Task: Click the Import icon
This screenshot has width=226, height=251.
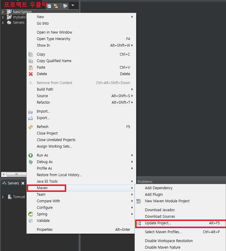Action: tap(30, 112)
